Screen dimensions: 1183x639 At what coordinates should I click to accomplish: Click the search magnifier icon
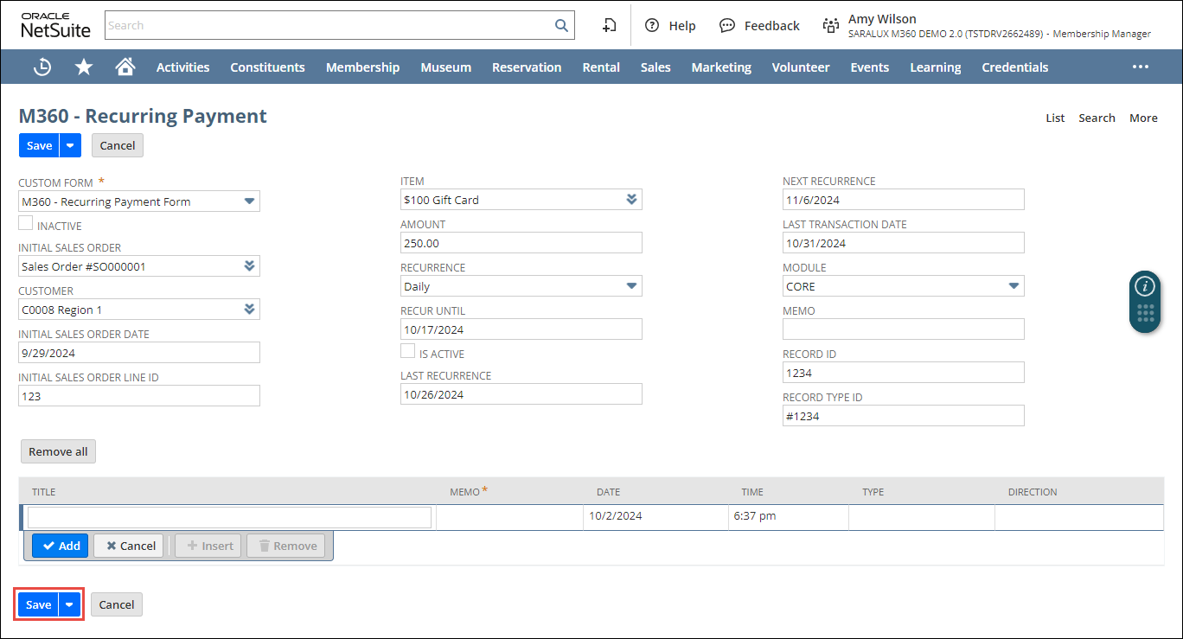click(561, 25)
